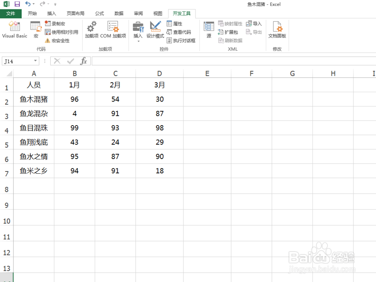Viewport: 376px width, 282px height.
Task: Click XML Import (导入)
Action: pos(254,23)
